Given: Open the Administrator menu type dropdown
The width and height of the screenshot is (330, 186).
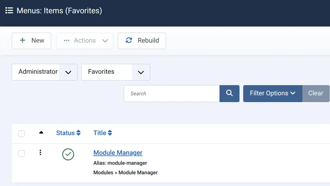Looking at the screenshot, I should point(68,72).
